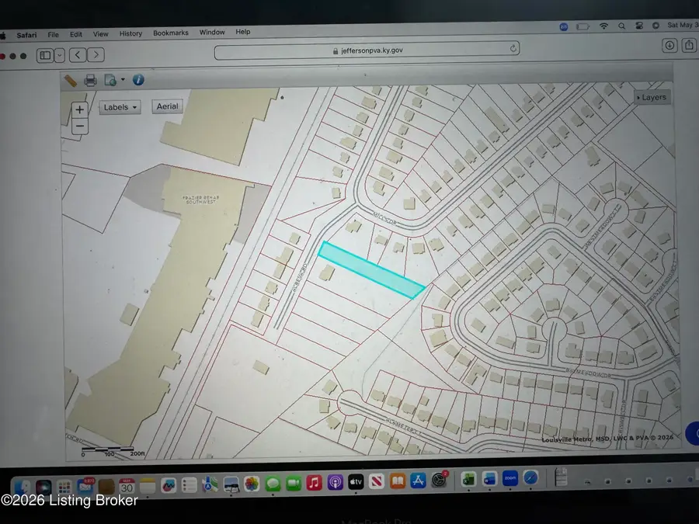Open FaceTime from the dock
Image resolution: width=699 pixels, height=524 pixels.
click(x=294, y=483)
